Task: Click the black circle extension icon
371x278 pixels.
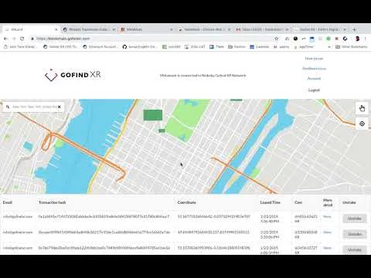Action: coord(295,39)
